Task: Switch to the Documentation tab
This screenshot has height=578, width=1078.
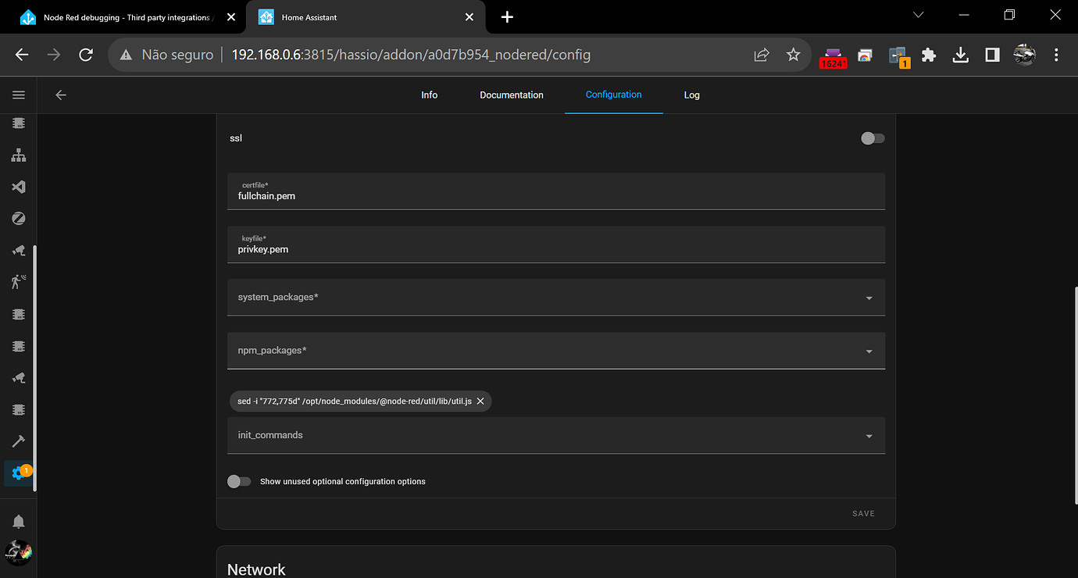Action: pyautogui.click(x=512, y=95)
